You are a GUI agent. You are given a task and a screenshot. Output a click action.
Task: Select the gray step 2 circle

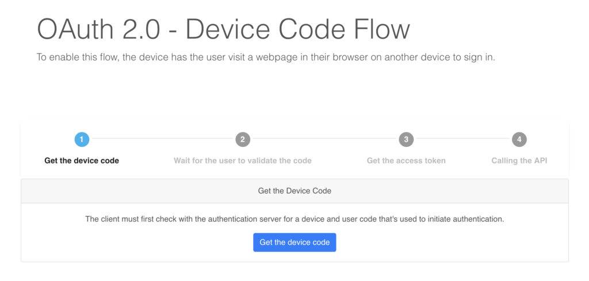coord(243,139)
